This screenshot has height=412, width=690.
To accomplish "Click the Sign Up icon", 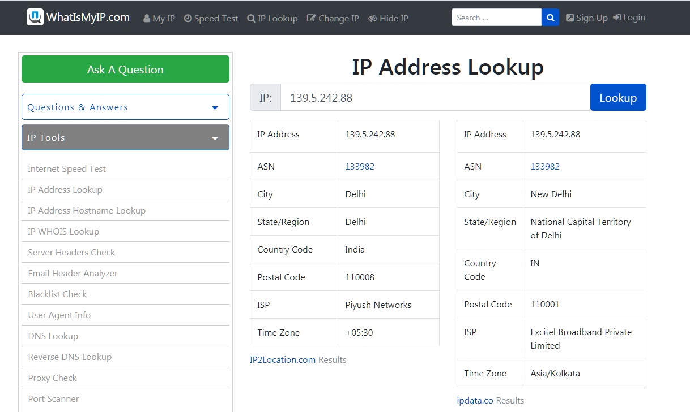I will click(570, 18).
